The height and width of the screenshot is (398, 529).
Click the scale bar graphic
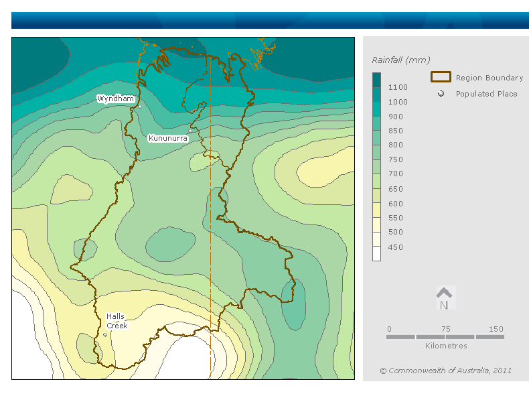[x=445, y=337]
